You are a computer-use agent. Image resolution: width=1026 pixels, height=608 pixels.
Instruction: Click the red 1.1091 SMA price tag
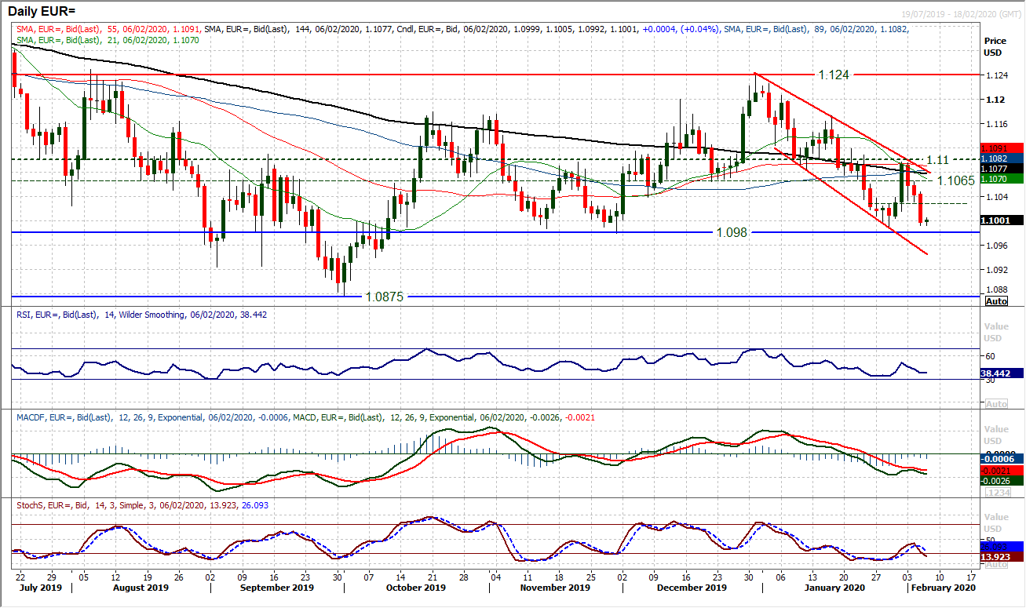[x=1001, y=148]
